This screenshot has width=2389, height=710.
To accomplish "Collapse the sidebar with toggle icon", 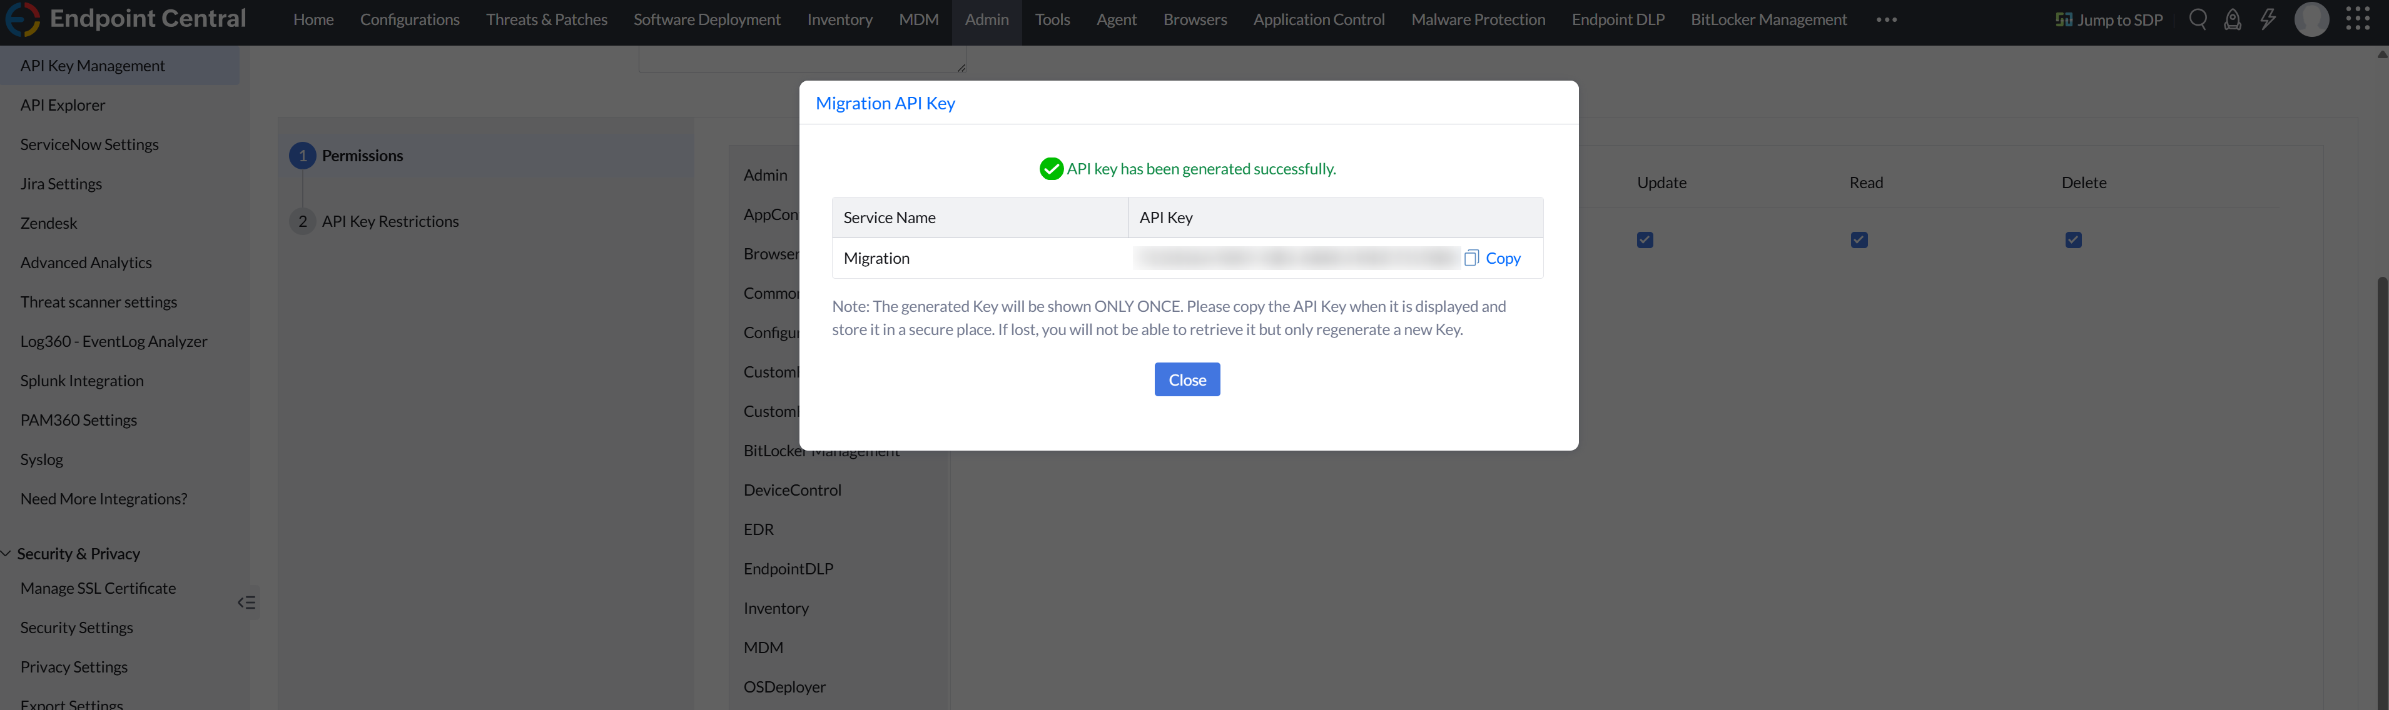I will (246, 602).
